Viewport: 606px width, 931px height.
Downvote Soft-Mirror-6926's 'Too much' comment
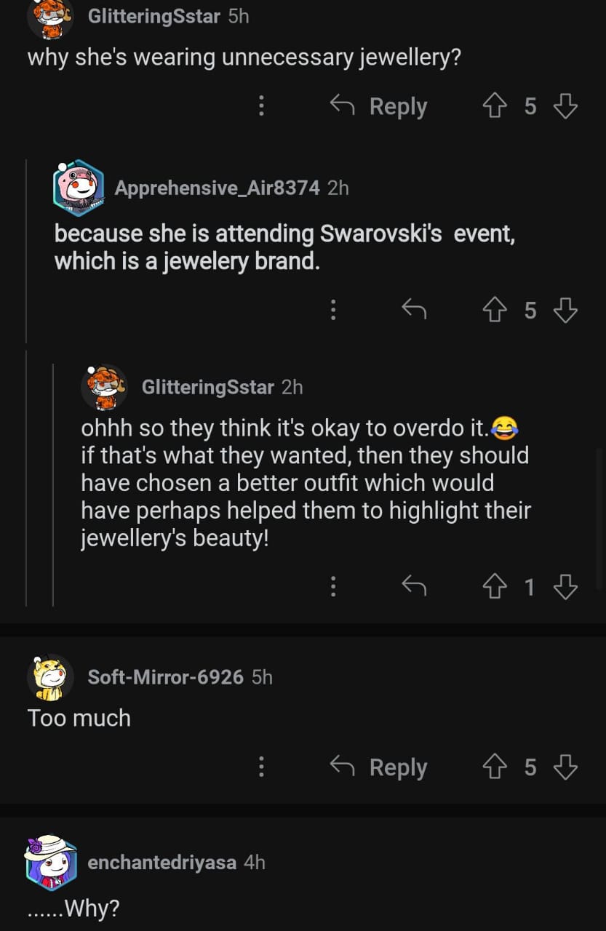point(565,767)
